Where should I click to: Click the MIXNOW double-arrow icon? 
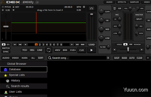131,44
